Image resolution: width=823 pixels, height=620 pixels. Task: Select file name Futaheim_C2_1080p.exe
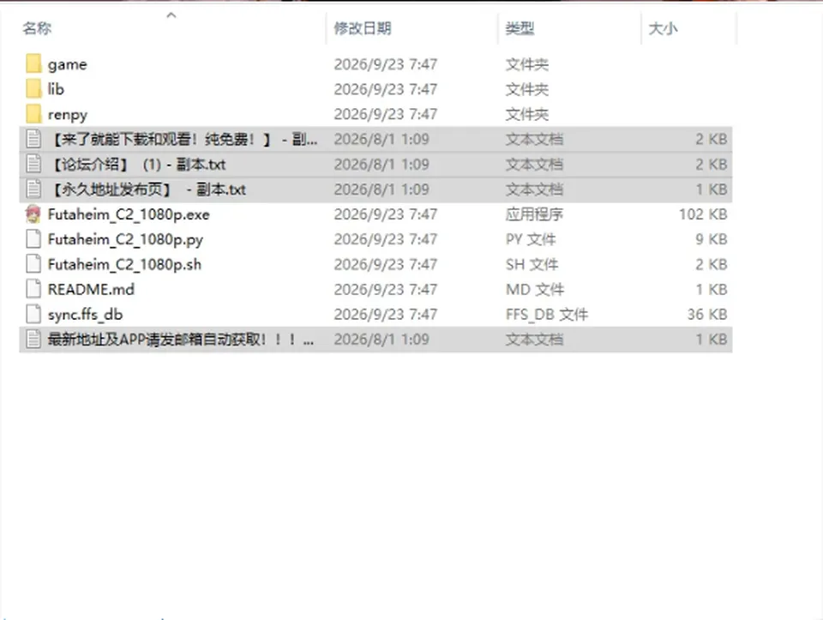pyautogui.click(x=129, y=214)
